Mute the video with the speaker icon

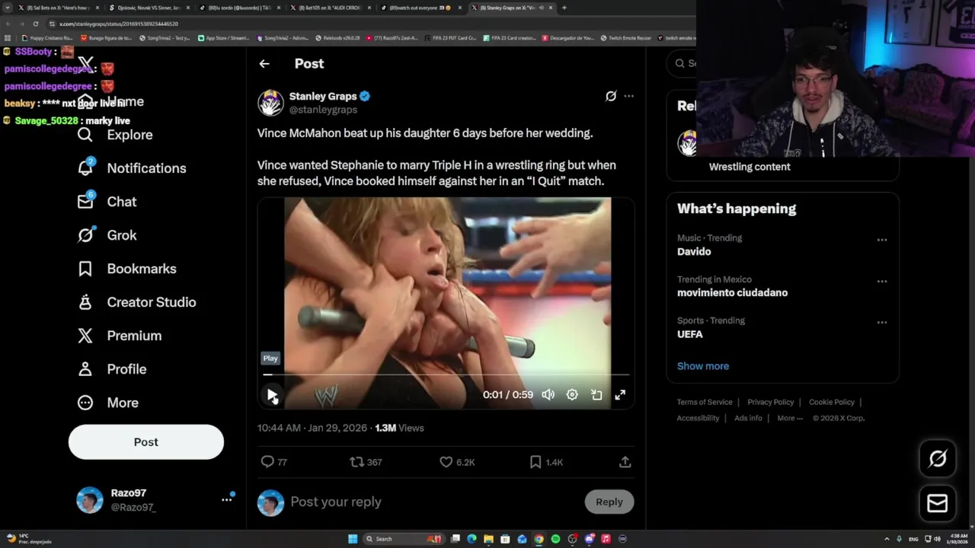click(x=548, y=394)
